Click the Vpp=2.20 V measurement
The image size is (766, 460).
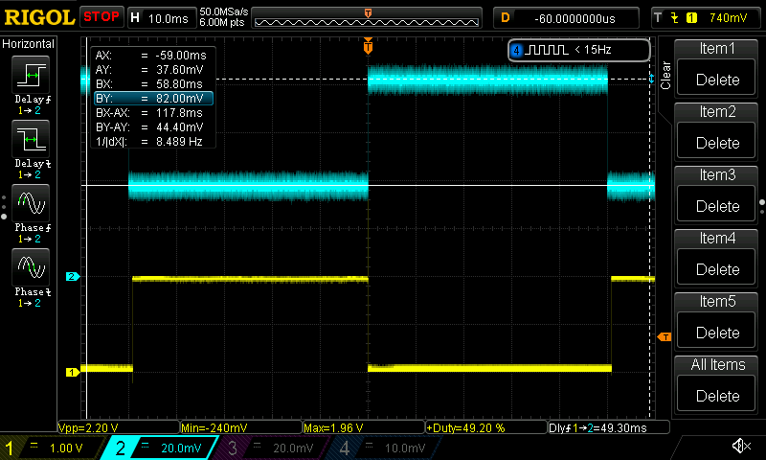pos(118,427)
